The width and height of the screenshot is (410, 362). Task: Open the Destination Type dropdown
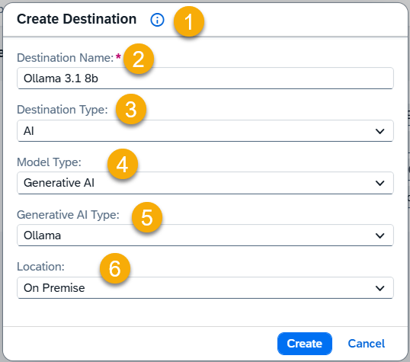tap(205, 131)
